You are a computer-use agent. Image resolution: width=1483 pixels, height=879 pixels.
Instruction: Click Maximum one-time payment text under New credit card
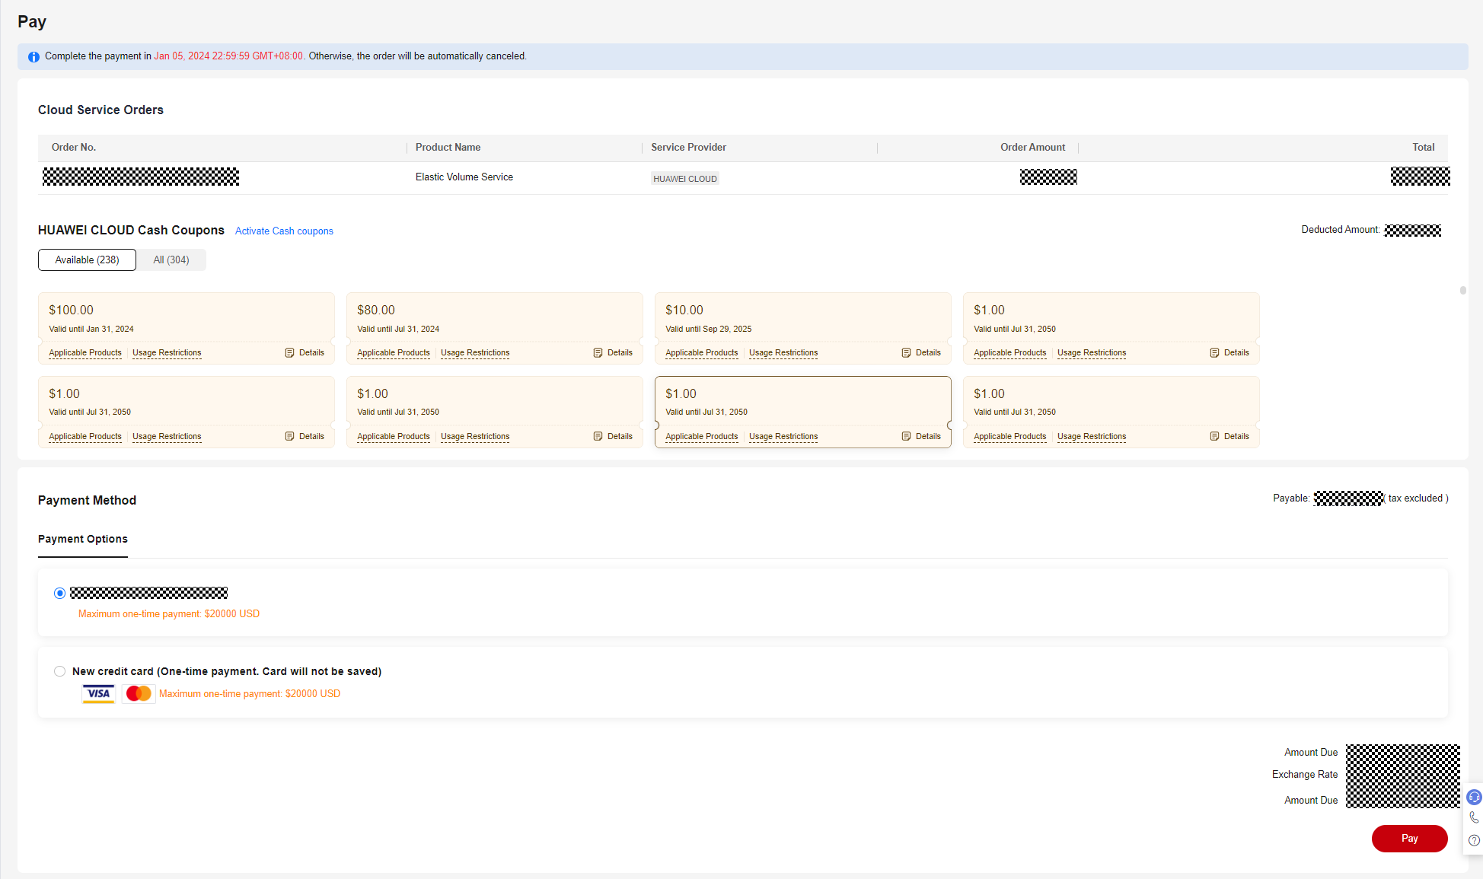coord(250,694)
